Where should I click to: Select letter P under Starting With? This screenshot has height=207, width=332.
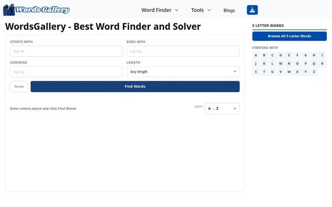306,64
